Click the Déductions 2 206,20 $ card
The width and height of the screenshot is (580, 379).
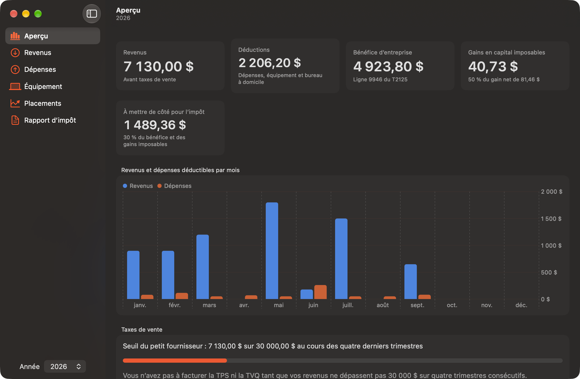(x=285, y=66)
